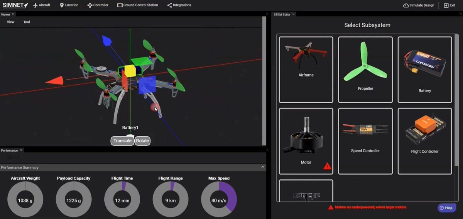The height and width of the screenshot is (219, 463).
Task: Click the red translate axis arrow
Action: (54, 80)
